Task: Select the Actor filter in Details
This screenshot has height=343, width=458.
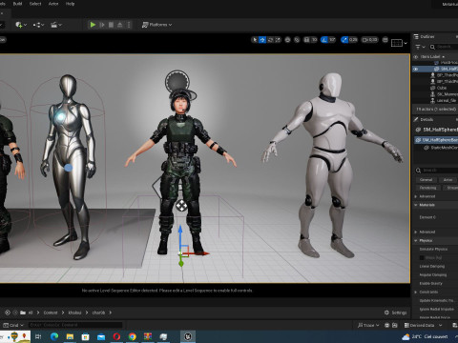Action: tap(448, 180)
